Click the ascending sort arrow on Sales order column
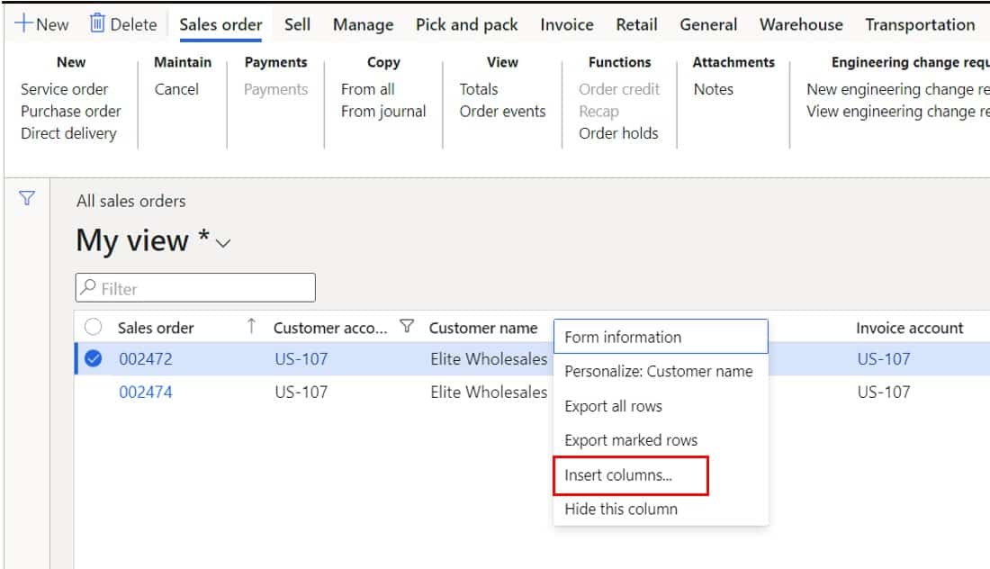The height and width of the screenshot is (569, 990). point(249,327)
